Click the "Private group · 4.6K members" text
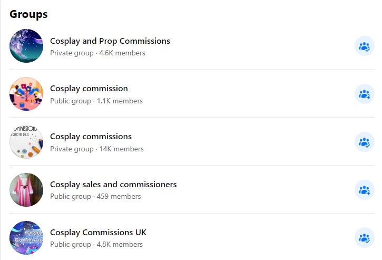The width and height of the screenshot is (382, 260). (97, 53)
